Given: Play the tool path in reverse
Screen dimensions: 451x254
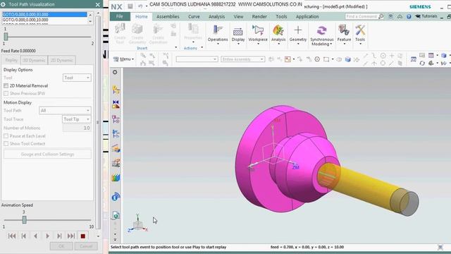Looking at the screenshot, I should [36, 236].
